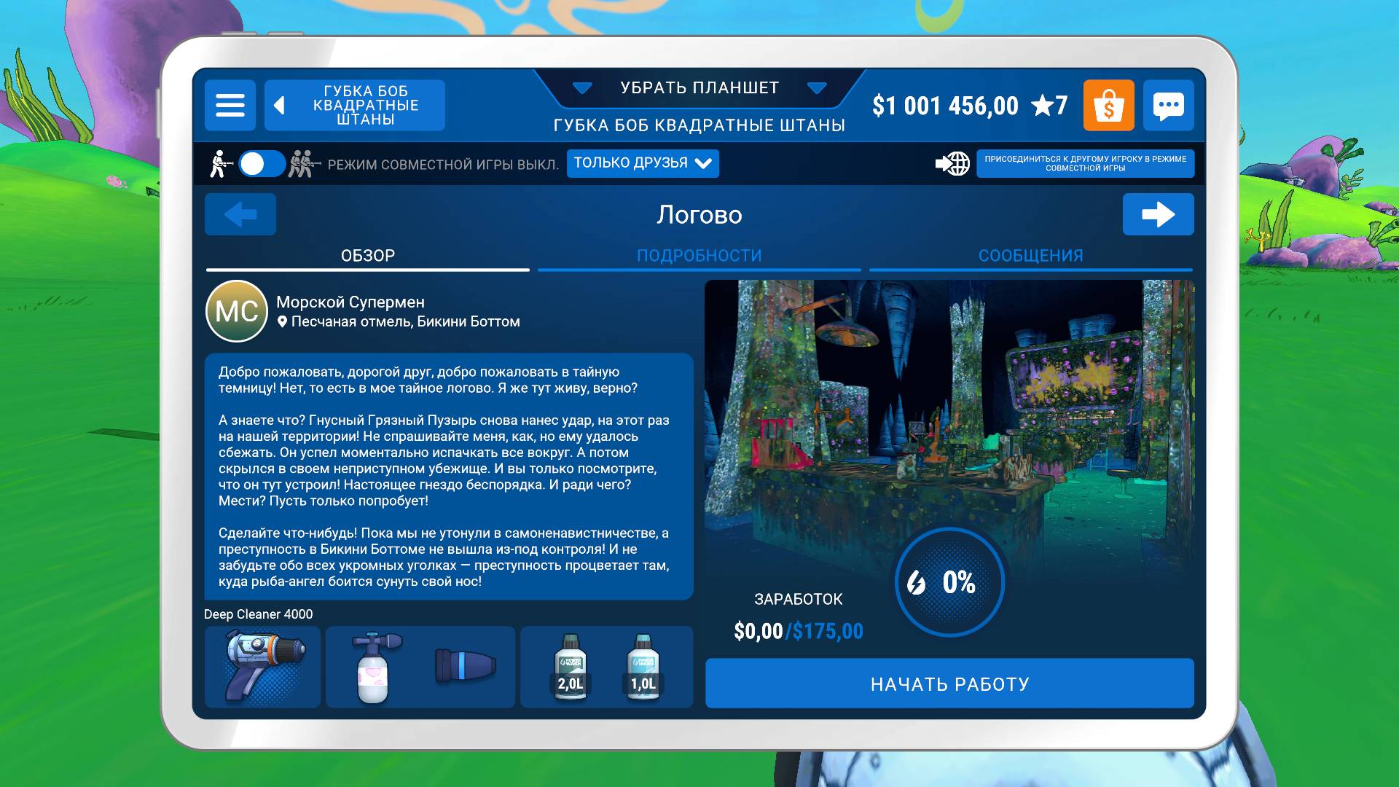The width and height of the screenshot is (1399, 787).
Task: Toggle the co-op mode switch
Action: pos(262,164)
